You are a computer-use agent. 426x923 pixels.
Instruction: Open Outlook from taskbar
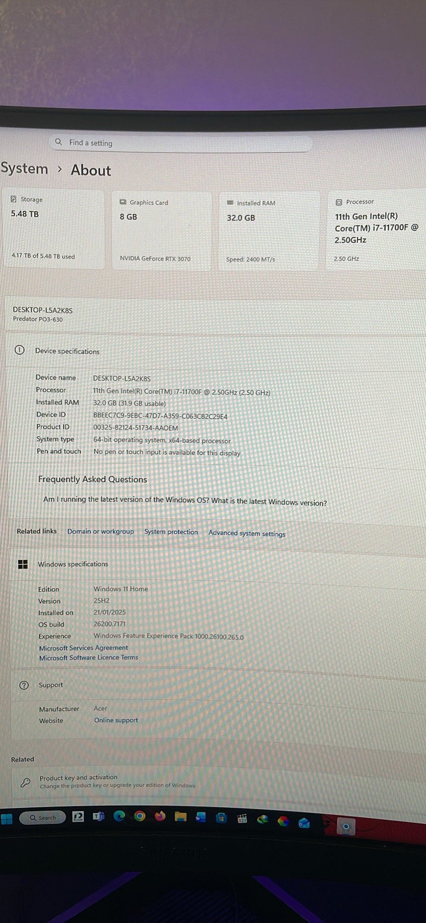click(304, 823)
